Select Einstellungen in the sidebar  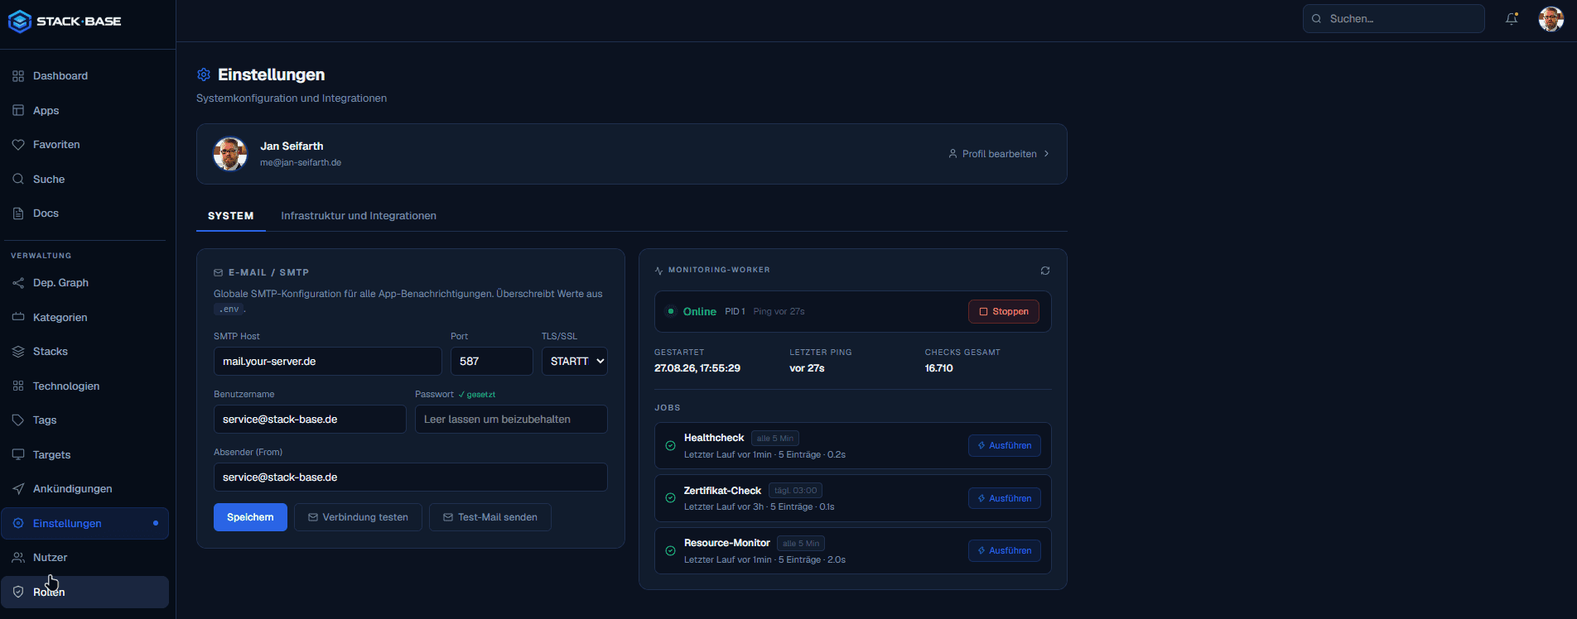point(85,524)
